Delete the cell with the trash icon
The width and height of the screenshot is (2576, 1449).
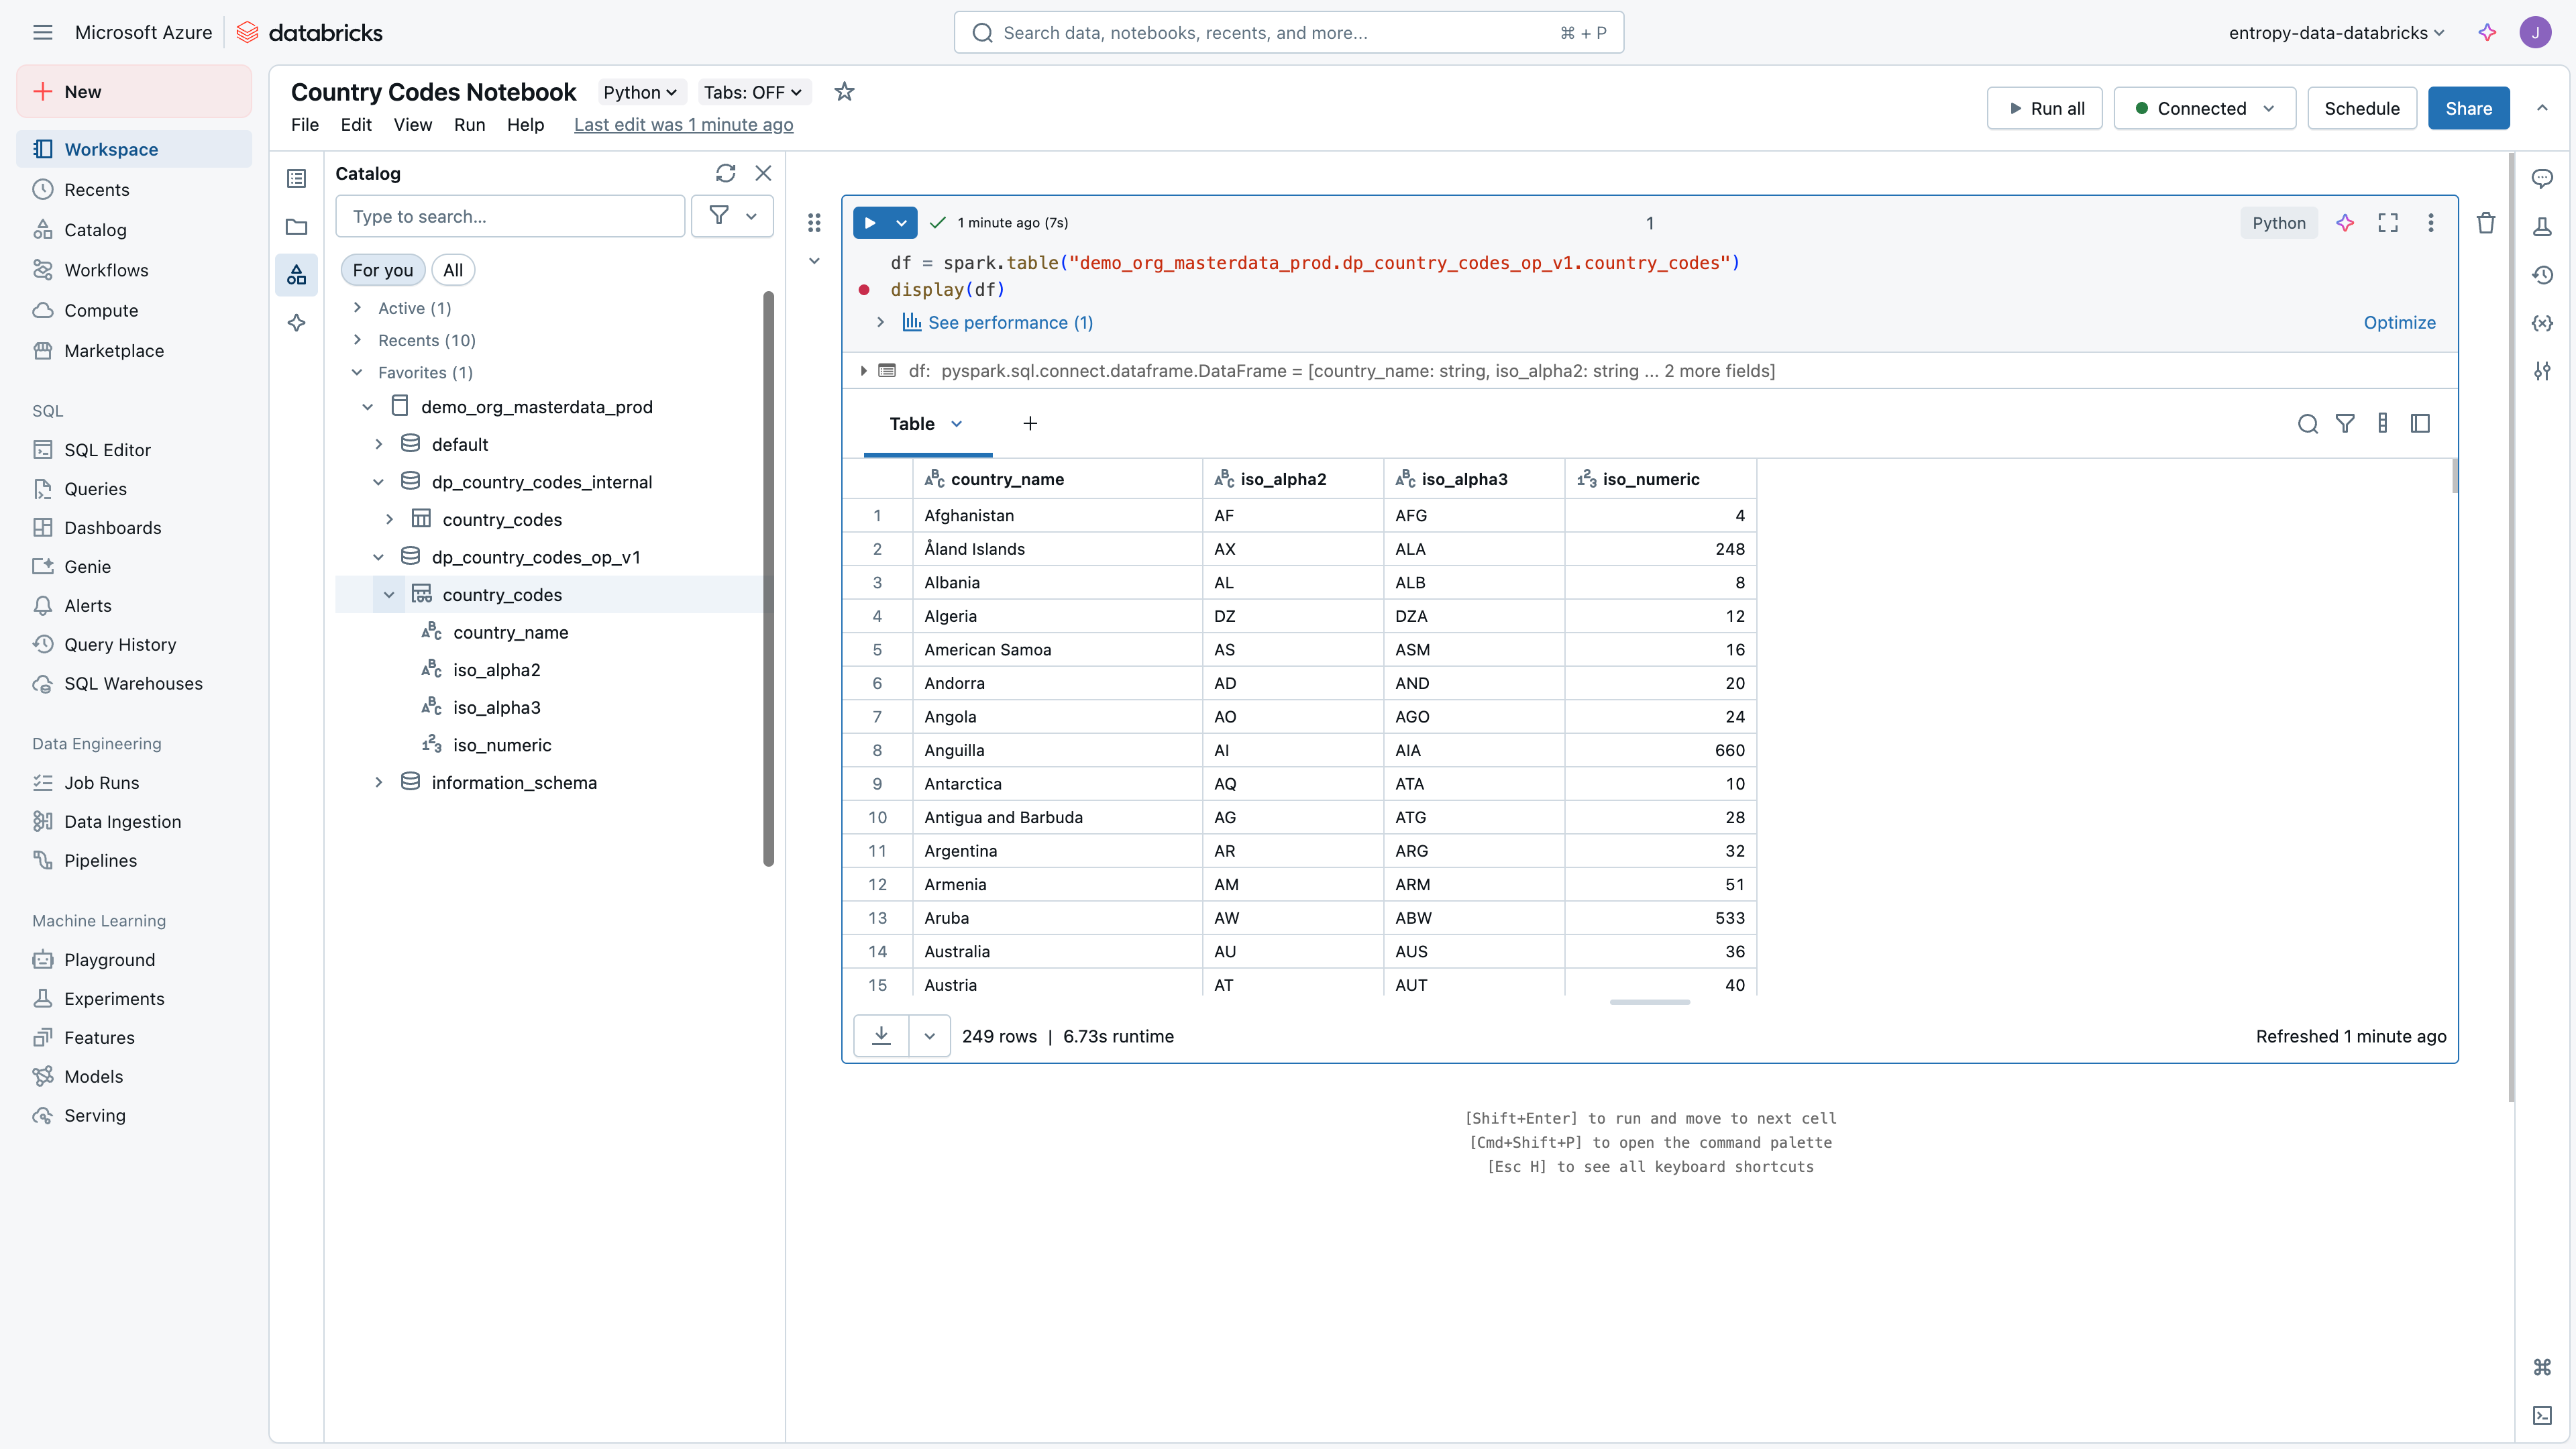click(2486, 223)
